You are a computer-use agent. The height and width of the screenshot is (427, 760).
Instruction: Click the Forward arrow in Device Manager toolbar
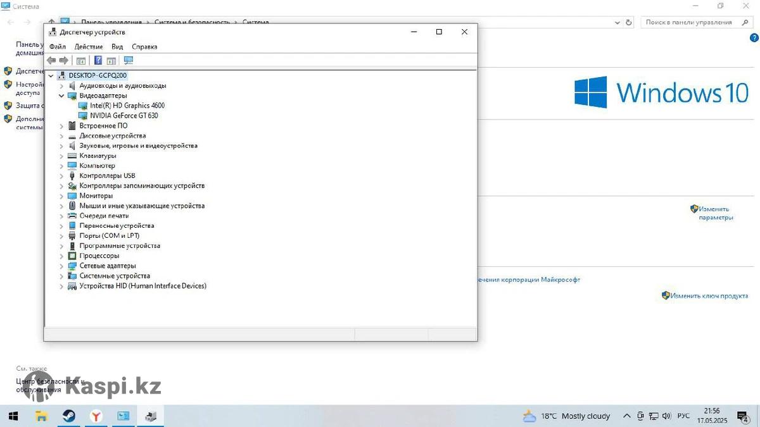coord(63,61)
